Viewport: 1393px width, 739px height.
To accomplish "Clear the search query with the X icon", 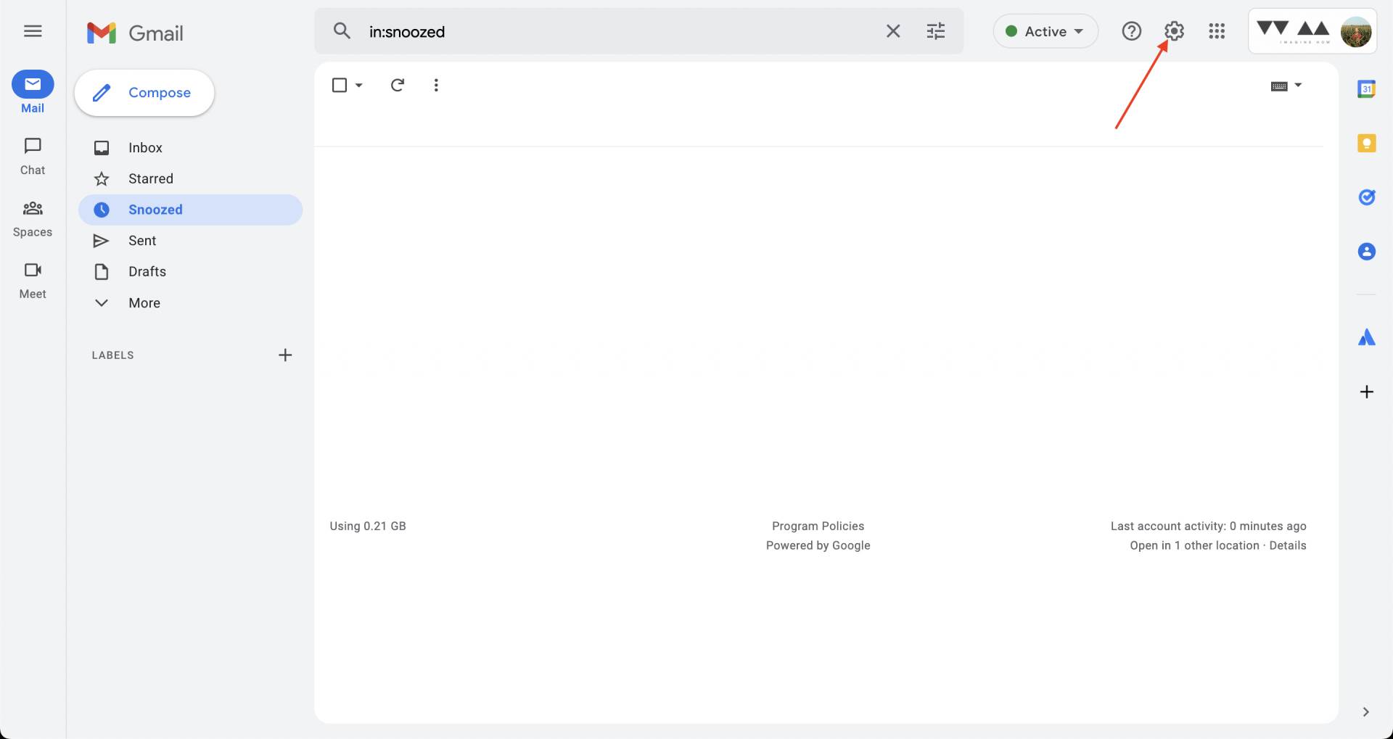I will [x=893, y=31].
